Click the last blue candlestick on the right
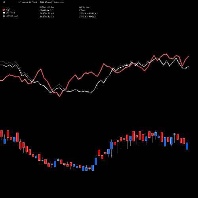Viewport: 198px width, 198px height. click(187, 146)
